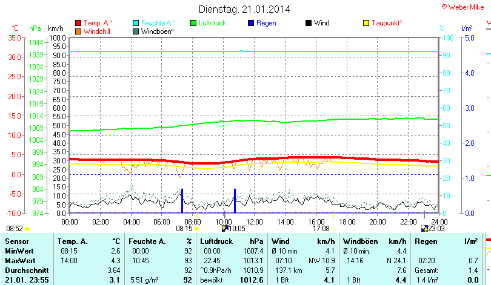Click the sunrise sun icon beside 08:15

click(x=196, y=229)
